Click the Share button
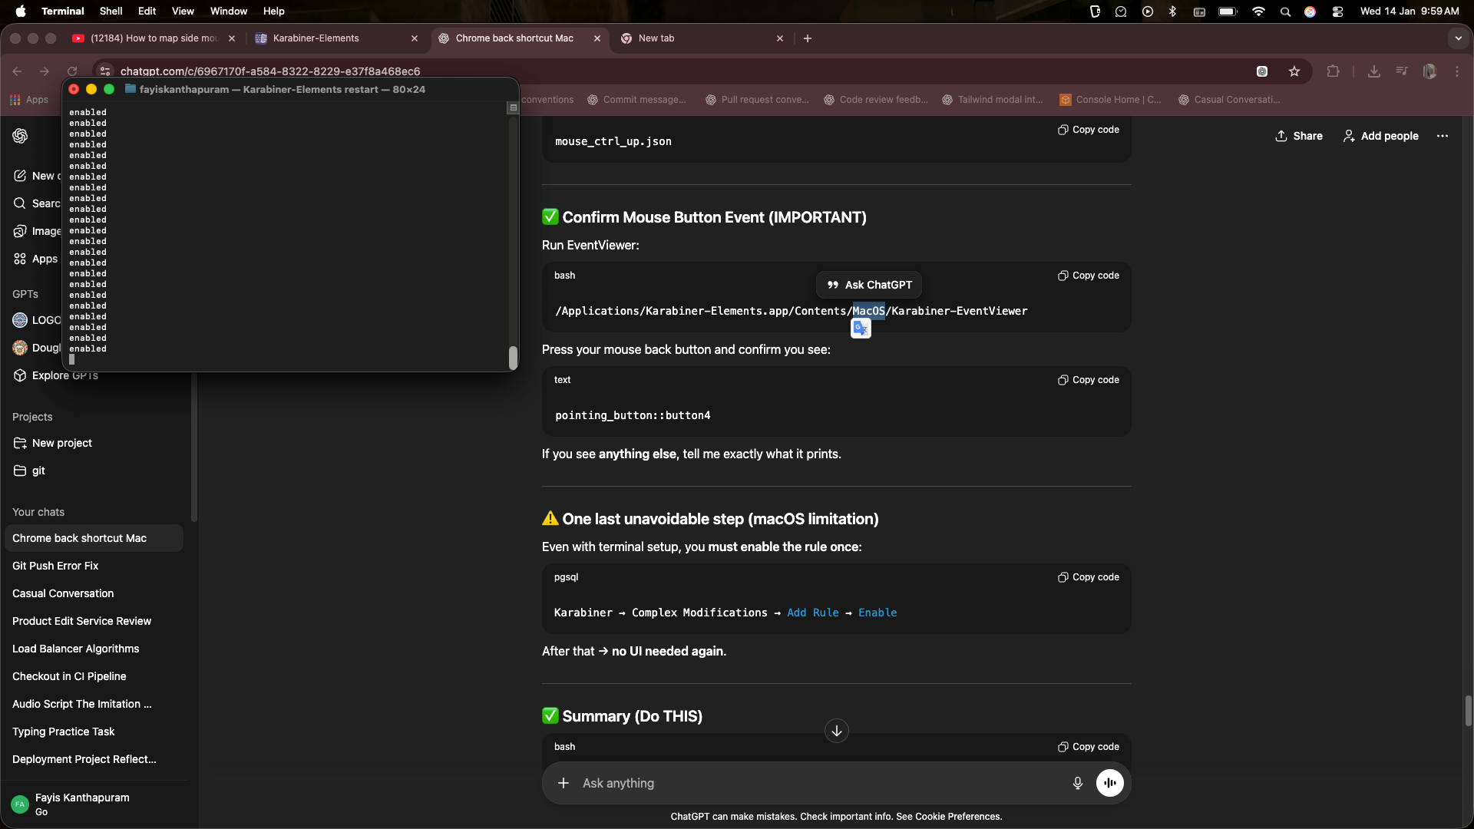1474x829 pixels. coord(1299,136)
